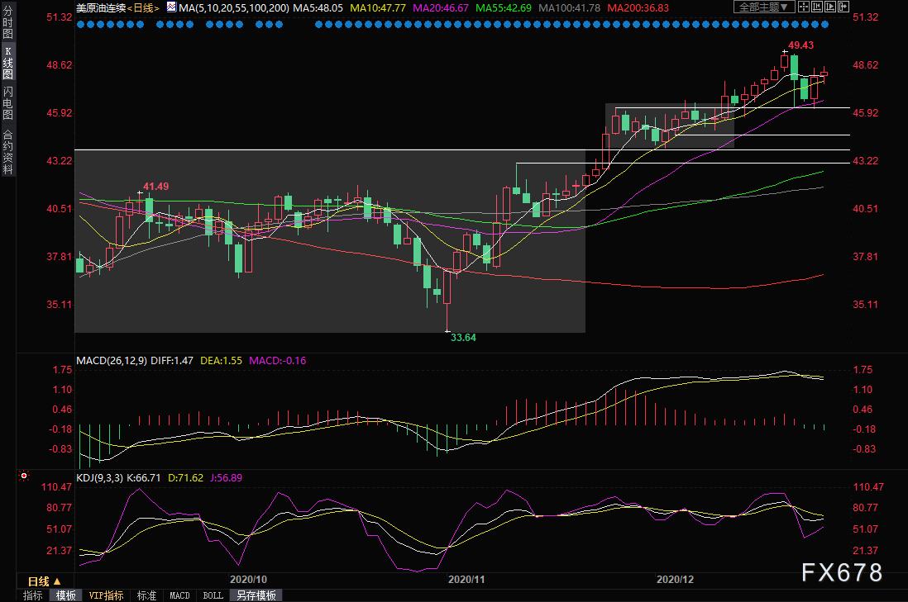The height and width of the screenshot is (602, 908).
Task: Open the 闪电图 side tab
Action: tap(7, 102)
